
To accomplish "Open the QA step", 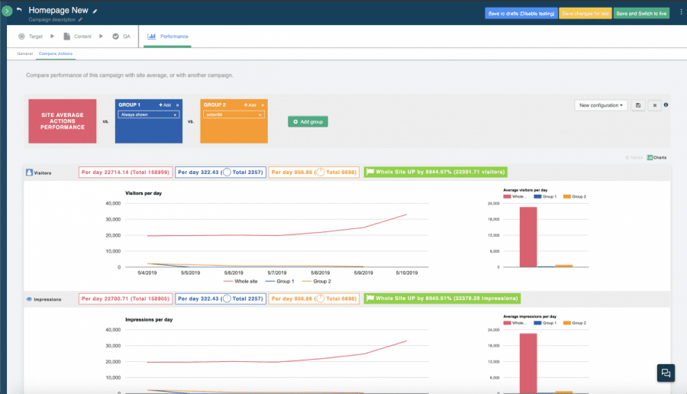I will coord(121,36).
